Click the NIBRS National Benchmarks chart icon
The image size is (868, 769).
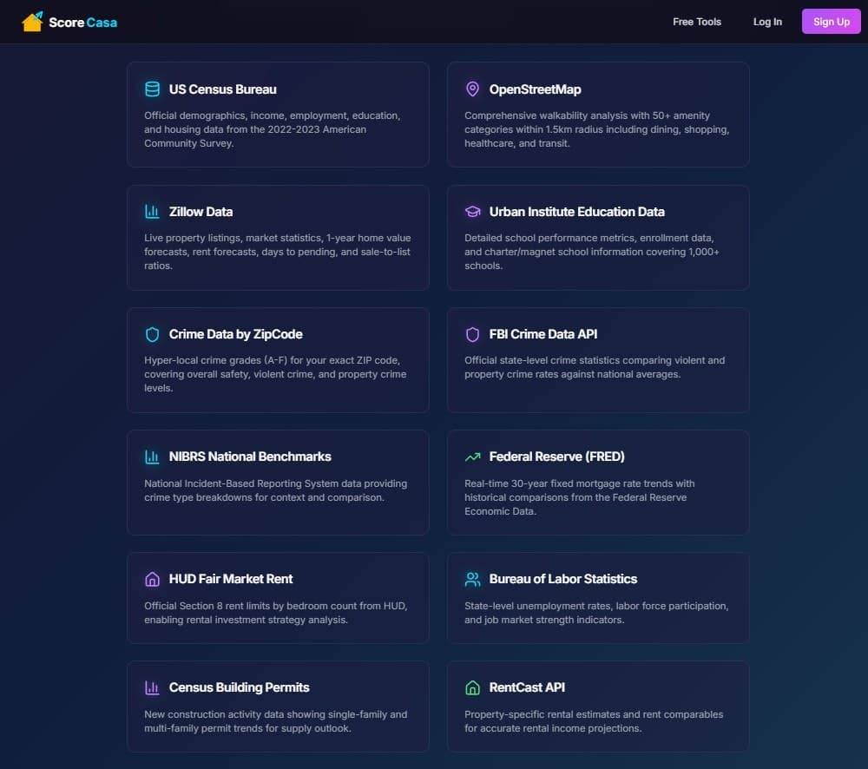click(152, 456)
